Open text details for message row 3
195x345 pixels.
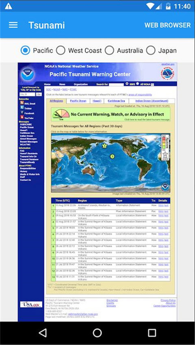pyautogui.click(x=166, y=216)
